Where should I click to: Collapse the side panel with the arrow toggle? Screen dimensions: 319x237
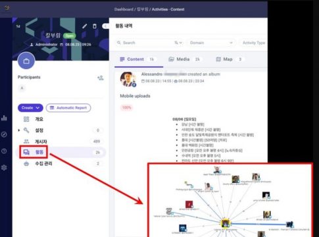pyautogui.click(x=105, y=26)
